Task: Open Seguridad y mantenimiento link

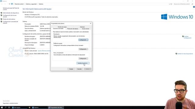Action: tap(10, 103)
